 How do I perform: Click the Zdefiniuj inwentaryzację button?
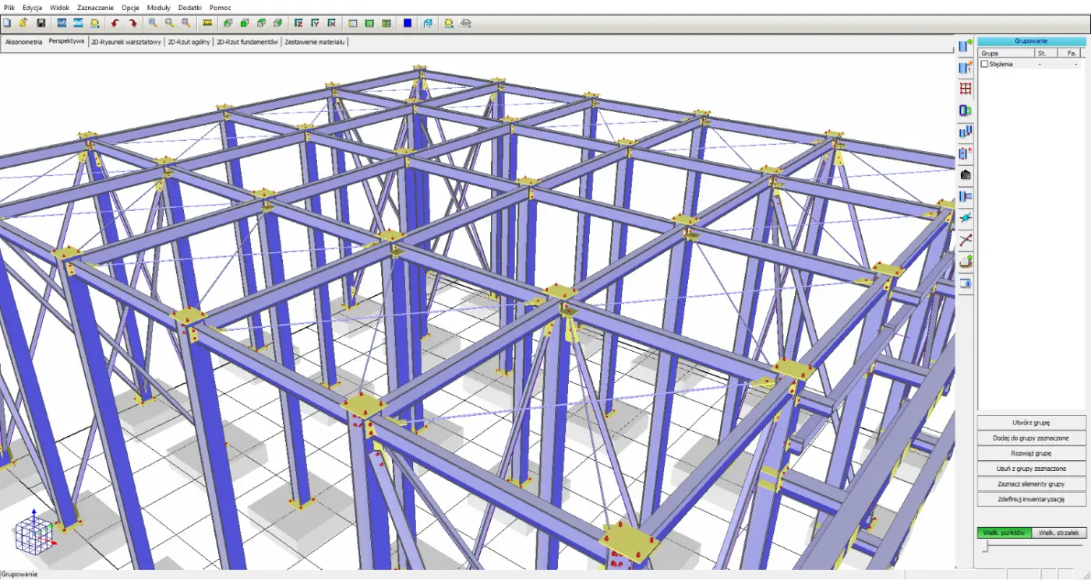point(1031,499)
